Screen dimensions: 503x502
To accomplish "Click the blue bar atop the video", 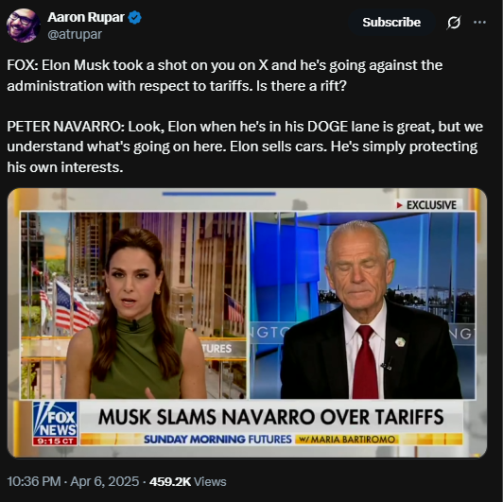I will 219,194.
